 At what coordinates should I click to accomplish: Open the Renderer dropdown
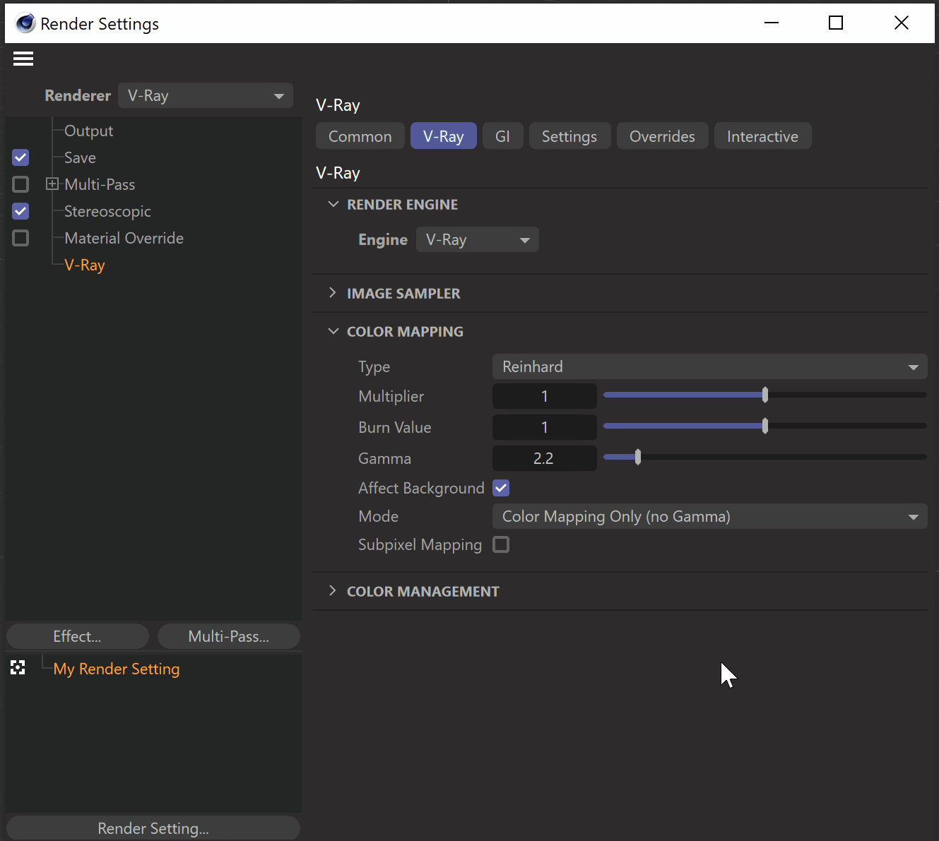pos(206,95)
